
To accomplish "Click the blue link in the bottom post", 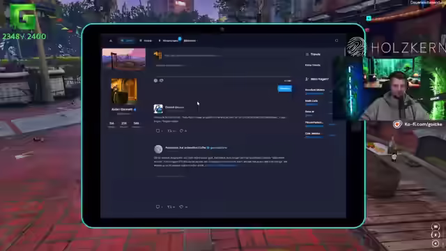I will tap(221, 165).
